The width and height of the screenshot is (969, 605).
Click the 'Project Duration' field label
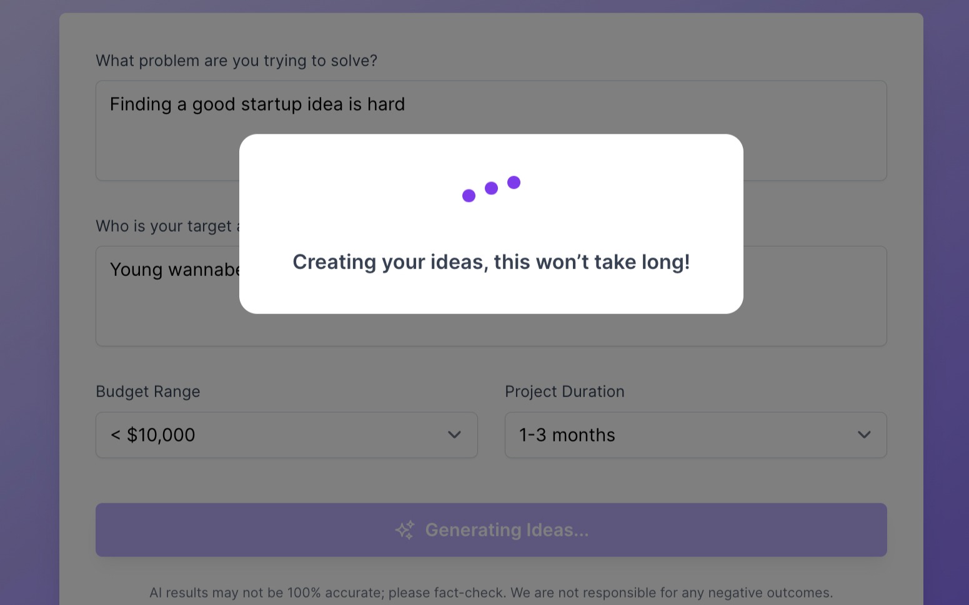[x=565, y=391]
